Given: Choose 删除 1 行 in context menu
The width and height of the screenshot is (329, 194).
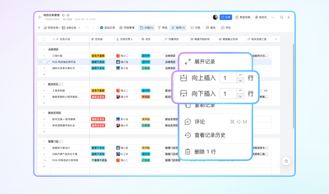Looking at the screenshot, I should [205, 152].
